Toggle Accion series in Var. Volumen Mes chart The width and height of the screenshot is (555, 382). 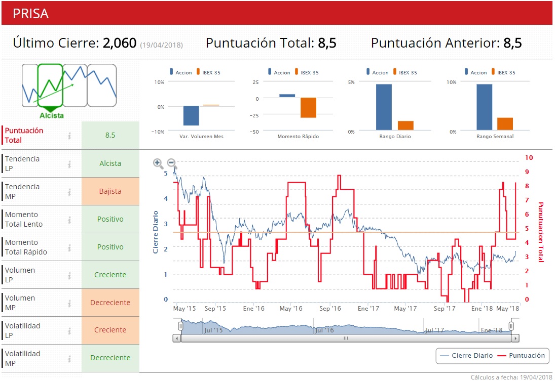click(180, 72)
